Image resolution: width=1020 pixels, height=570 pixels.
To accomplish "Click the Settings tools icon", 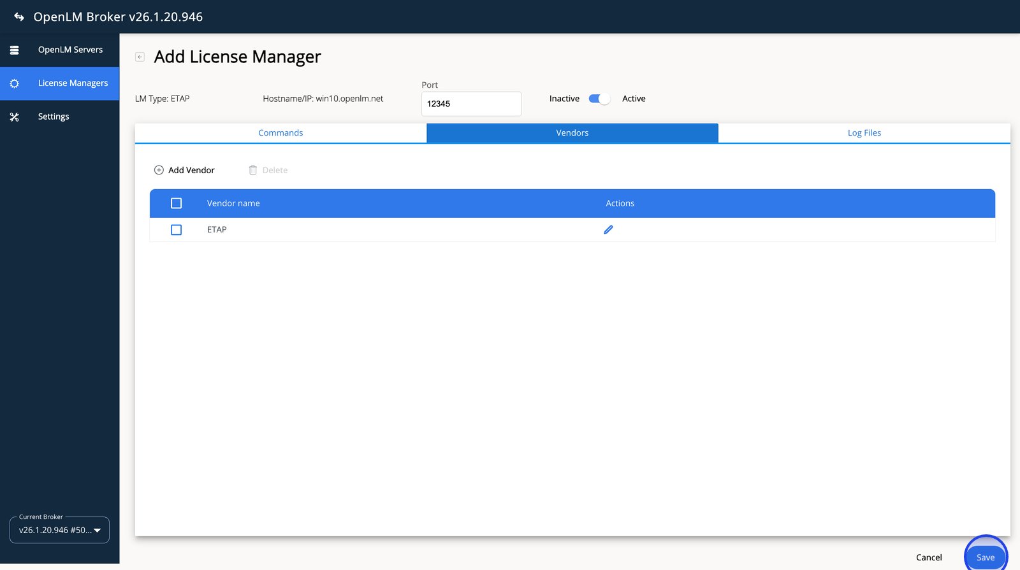I will point(14,117).
